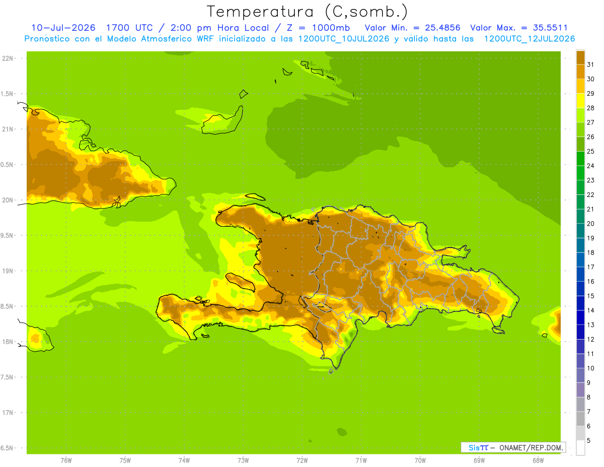This screenshot has height=467, width=604.
Task: Click the title "Temperatura (C,somb.)"
Action: [307, 11]
